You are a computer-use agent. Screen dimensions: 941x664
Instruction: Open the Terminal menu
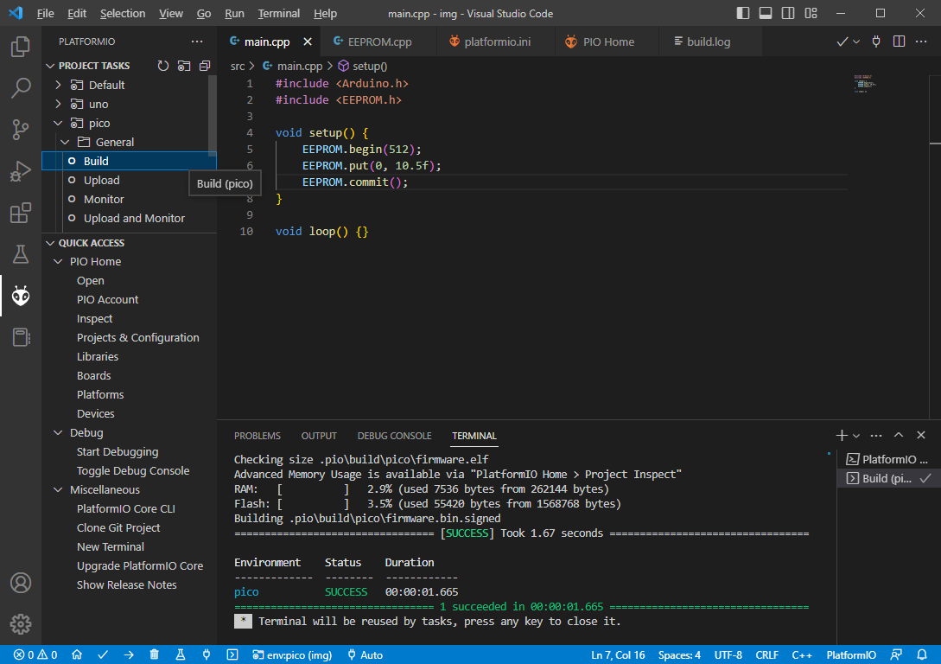(x=278, y=13)
